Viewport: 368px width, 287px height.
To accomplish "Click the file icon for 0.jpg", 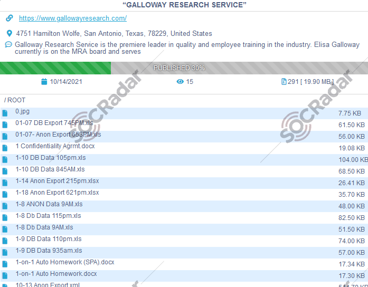I will click(x=5, y=113).
